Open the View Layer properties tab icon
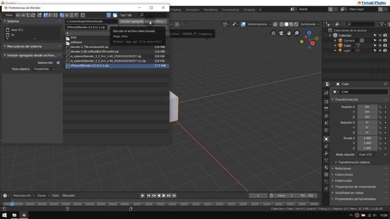Screen dimensions: 390x219 coord(326,116)
